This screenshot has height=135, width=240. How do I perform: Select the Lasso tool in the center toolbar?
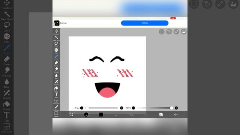[x=56, y=45]
